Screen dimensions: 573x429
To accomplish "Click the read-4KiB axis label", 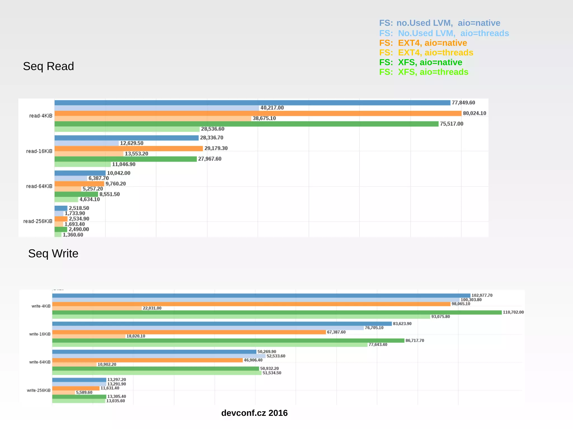I will (41, 116).
